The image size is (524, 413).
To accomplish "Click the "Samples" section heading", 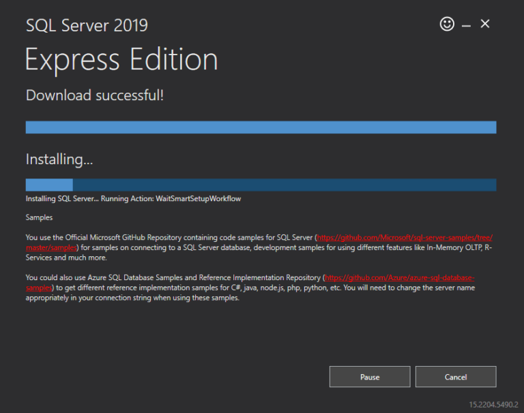I will point(39,217).
